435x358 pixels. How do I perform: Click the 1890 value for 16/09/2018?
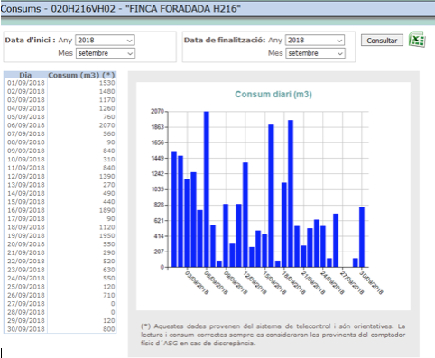tap(107, 210)
